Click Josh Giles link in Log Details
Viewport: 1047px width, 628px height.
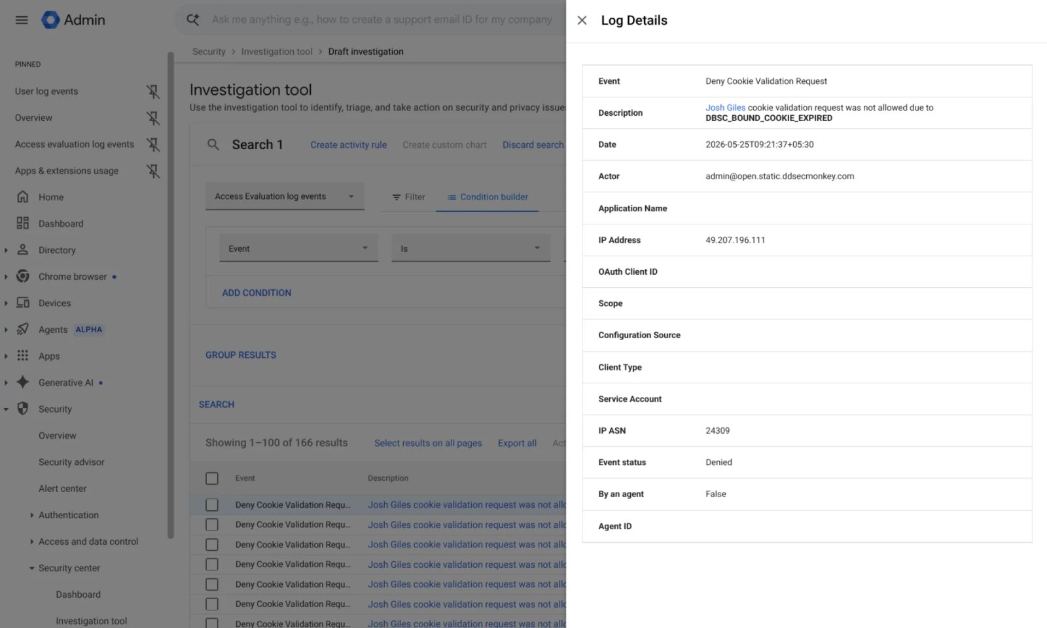tap(725, 107)
